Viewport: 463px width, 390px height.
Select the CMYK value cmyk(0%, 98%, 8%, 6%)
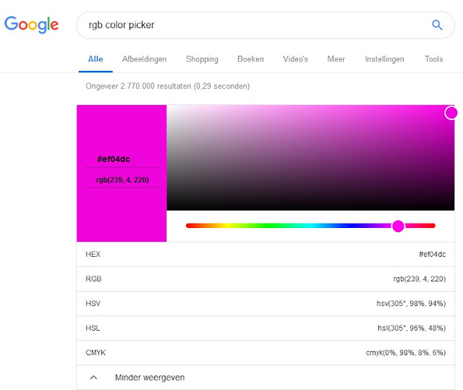[x=406, y=352]
